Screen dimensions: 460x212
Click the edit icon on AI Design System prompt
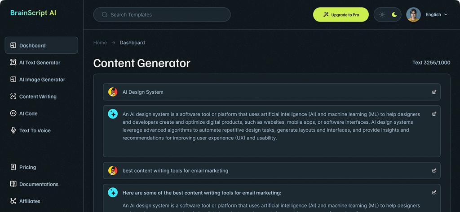click(x=434, y=92)
